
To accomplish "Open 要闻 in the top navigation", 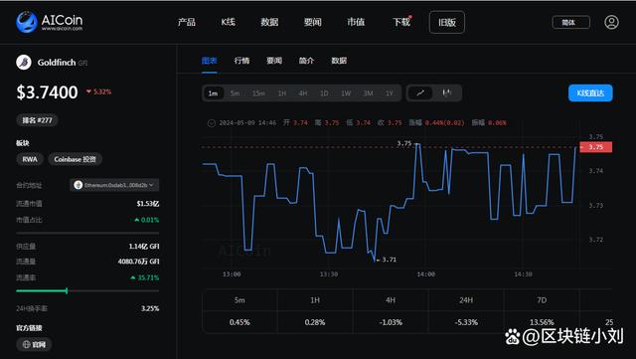I will coord(312,22).
